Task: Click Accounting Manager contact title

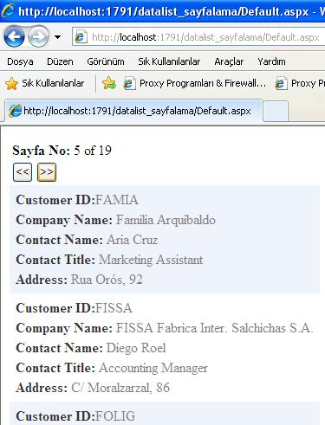Action: point(153,368)
